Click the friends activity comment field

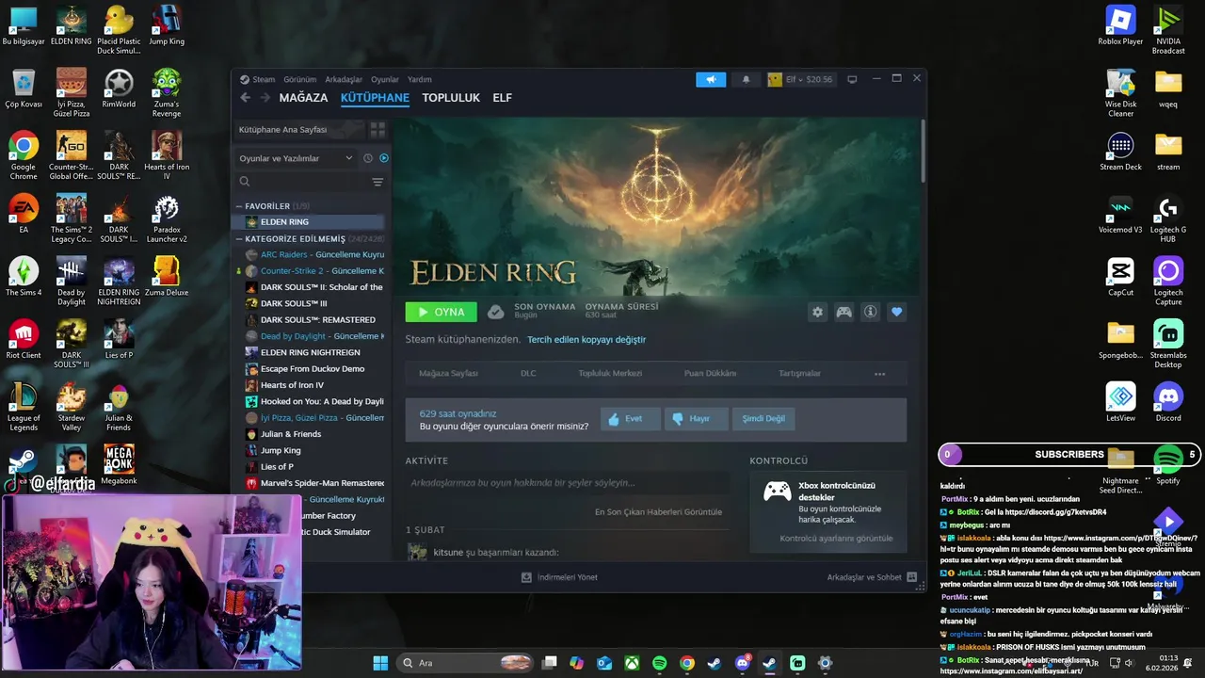(568, 483)
